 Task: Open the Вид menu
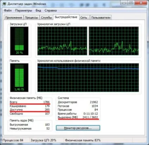point(38,11)
